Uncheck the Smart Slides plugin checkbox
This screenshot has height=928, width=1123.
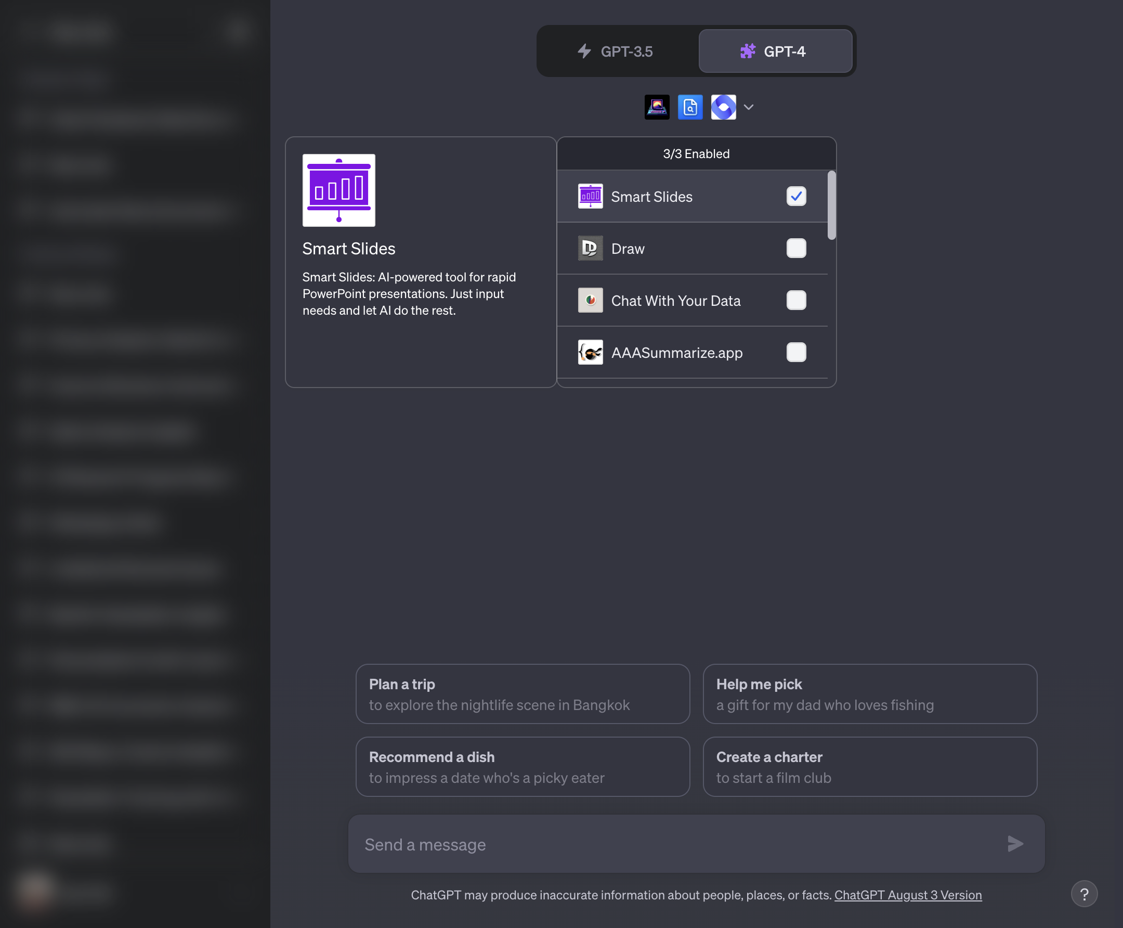796,197
